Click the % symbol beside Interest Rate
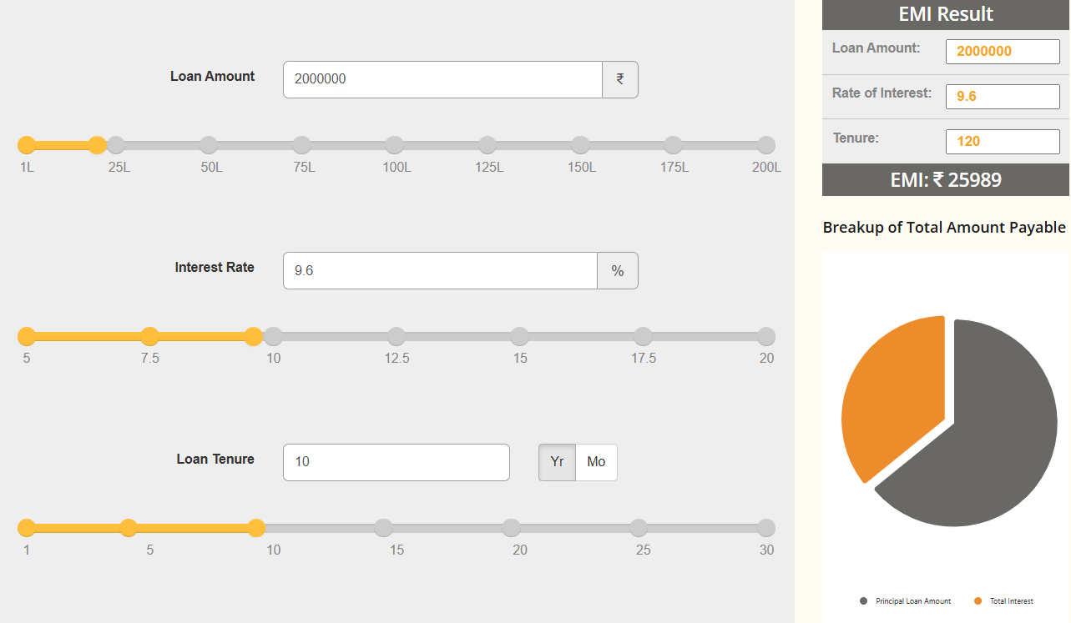 [617, 270]
